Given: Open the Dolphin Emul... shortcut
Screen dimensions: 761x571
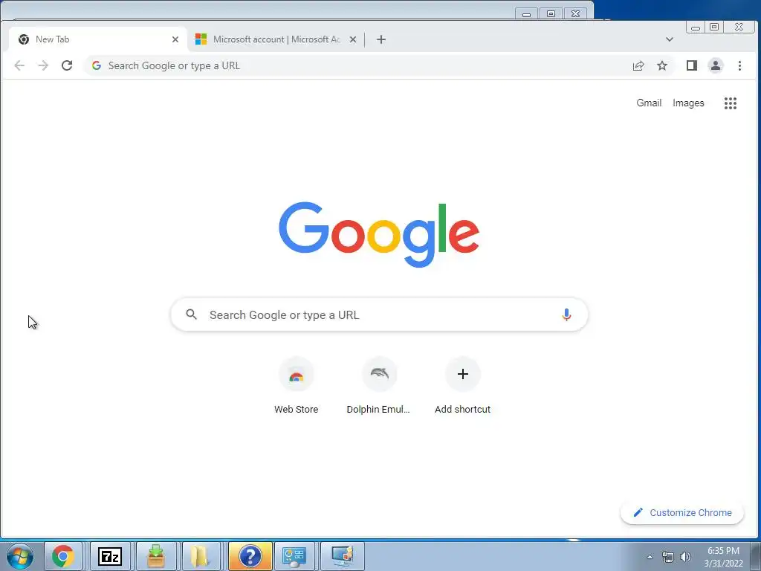Looking at the screenshot, I should (378, 386).
